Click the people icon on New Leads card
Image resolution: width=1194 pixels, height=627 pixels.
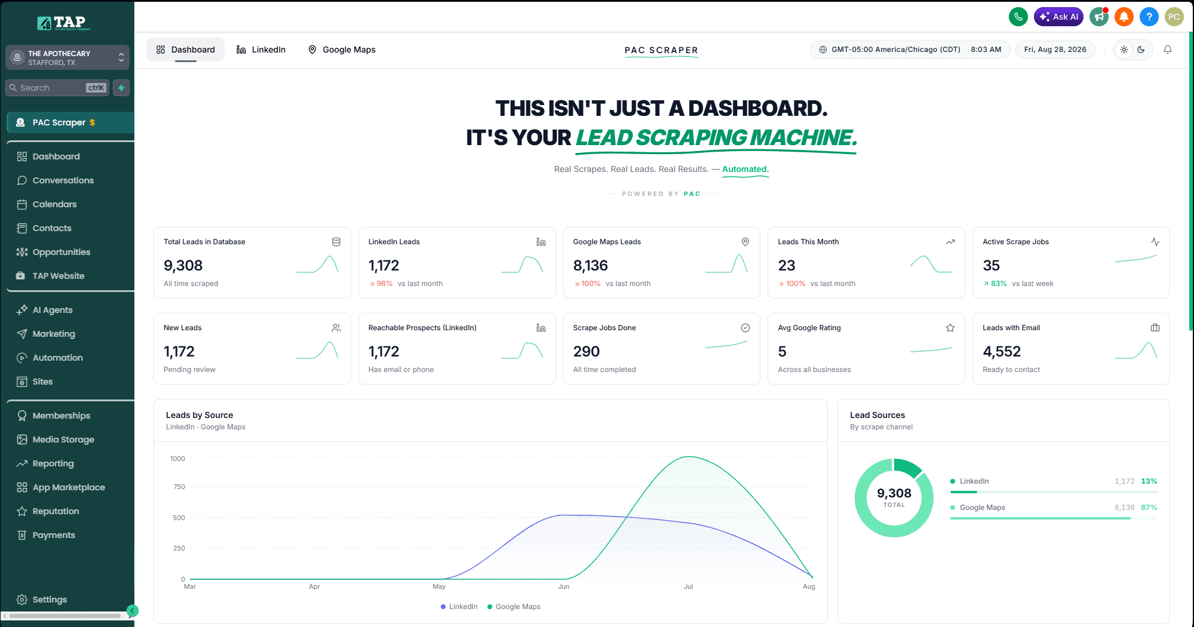(x=336, y=328)
